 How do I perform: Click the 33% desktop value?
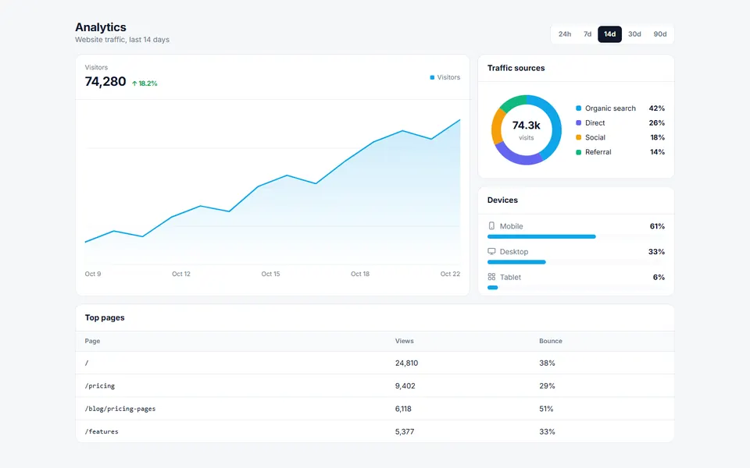click(x=656, y=252)
